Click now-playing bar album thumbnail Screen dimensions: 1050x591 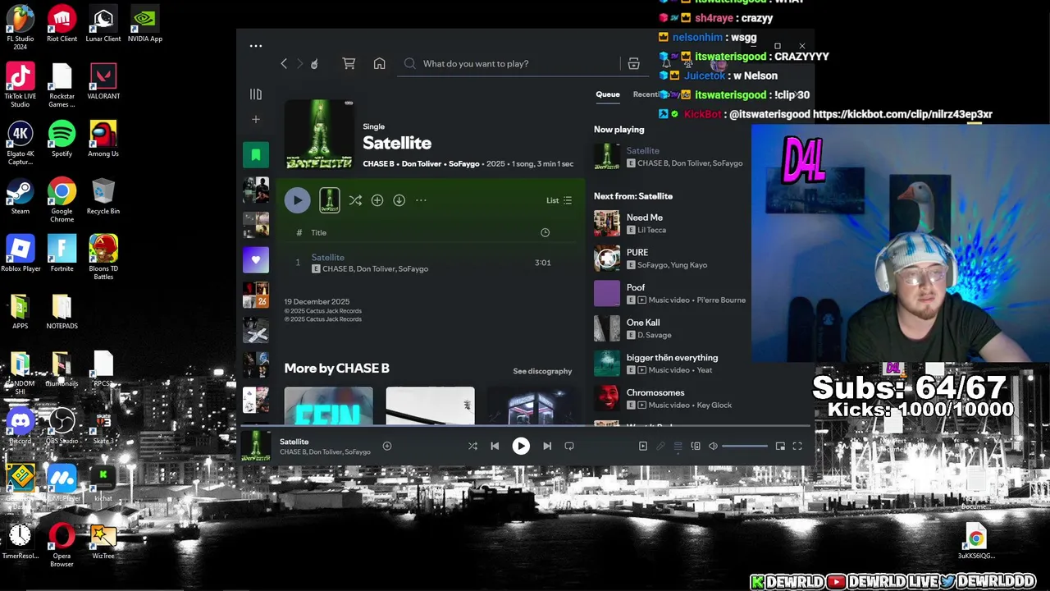256,447
